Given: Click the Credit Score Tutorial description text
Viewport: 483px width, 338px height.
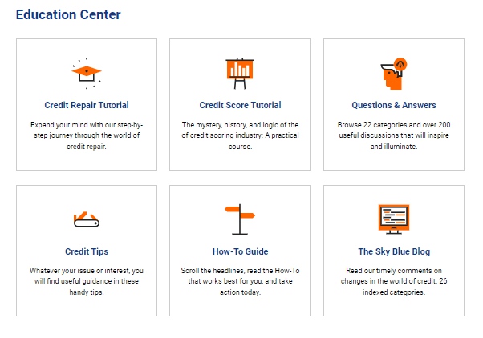Looking at the screenshot, I should click(240, 135).
